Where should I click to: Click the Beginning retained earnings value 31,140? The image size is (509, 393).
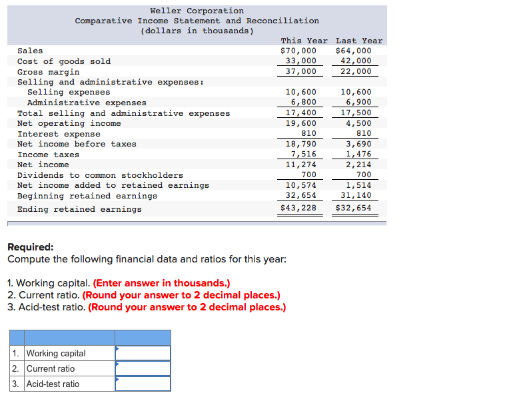coord(356,195)
